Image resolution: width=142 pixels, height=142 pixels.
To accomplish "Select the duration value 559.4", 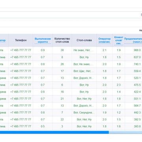I will [x=137, y=71].
